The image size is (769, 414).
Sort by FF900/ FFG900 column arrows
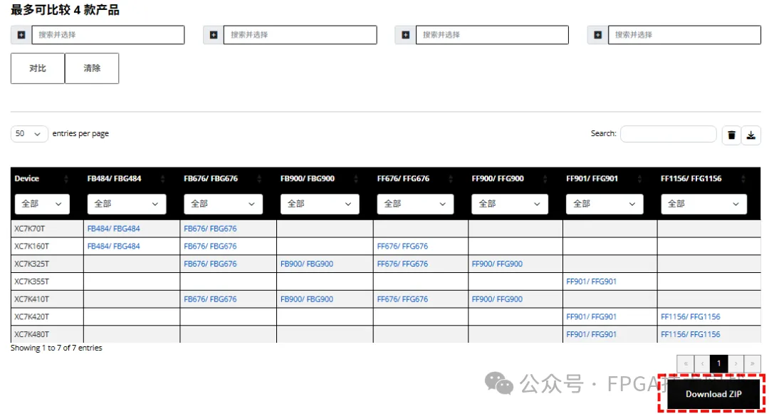coord(545,179)
